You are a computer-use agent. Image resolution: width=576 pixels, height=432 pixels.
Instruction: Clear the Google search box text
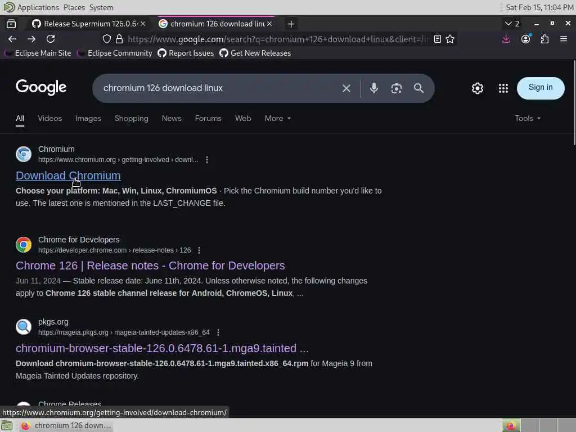click(x=346, y=88)
